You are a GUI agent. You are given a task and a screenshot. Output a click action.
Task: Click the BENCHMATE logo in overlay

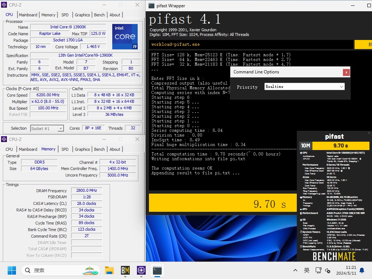(334, 256)
